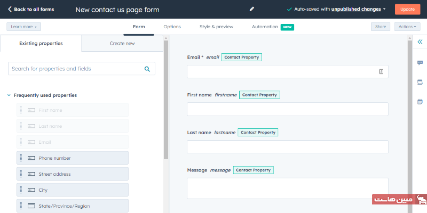Add the Phone number property
Image resolution: width=427 pixels, height=213 pixels.
[x=73, y=158]
